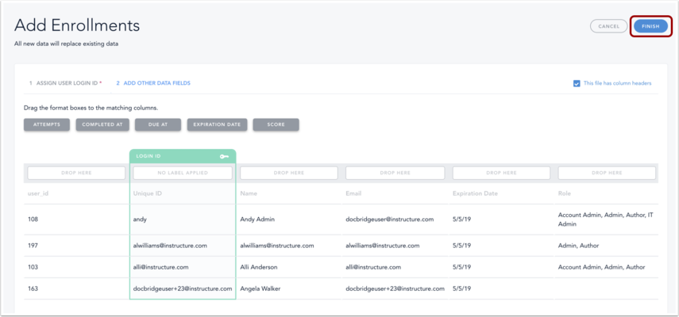Image resolution: width=679 pixels, height=317 pixels.
Task: Click 'alwilliams@instructure.com' in the Name column
Action: 276,246
